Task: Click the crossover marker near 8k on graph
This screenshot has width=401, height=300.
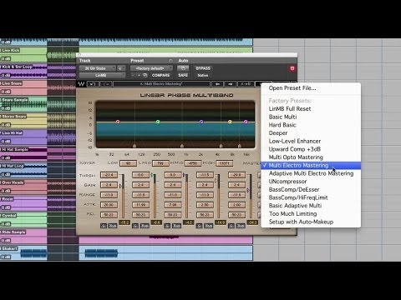Action: (239, 146)
